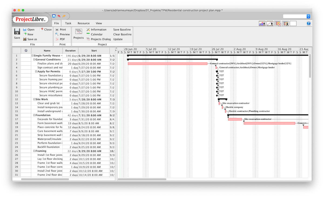Click the help question mark icon
The width and height of the screenshot is (324, 197).
tap(309, 24)
